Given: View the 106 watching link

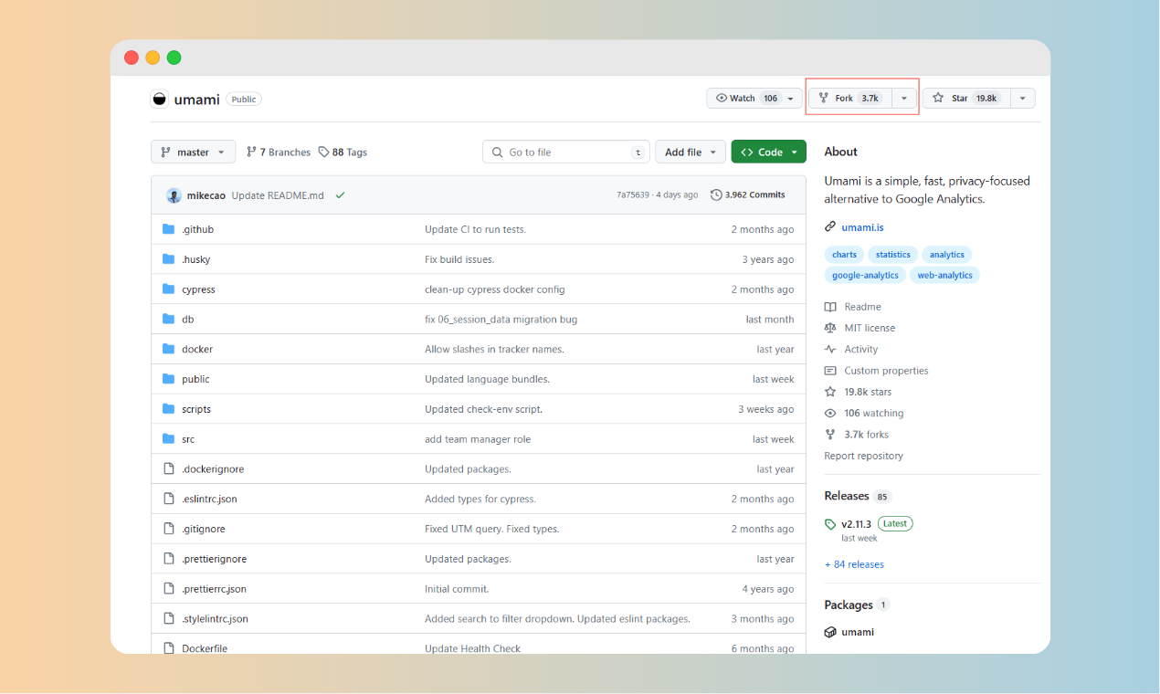Looking at the screenshot, I should 873,413.
